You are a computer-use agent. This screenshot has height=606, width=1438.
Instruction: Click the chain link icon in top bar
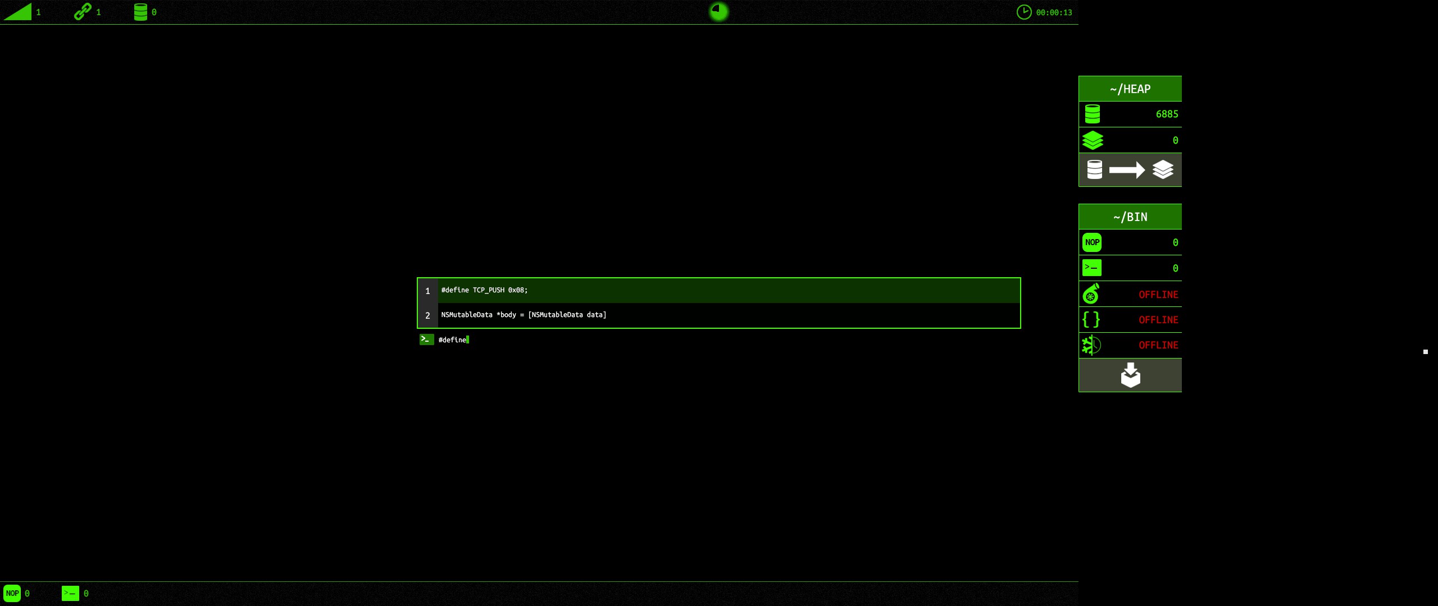click(83, 12)
